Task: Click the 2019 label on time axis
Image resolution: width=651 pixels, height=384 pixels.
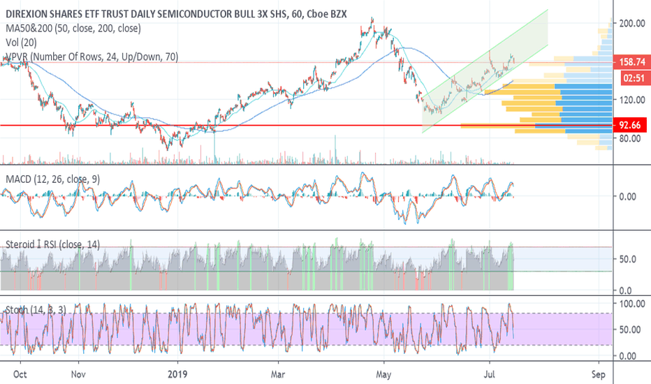Action: [177, 374]
